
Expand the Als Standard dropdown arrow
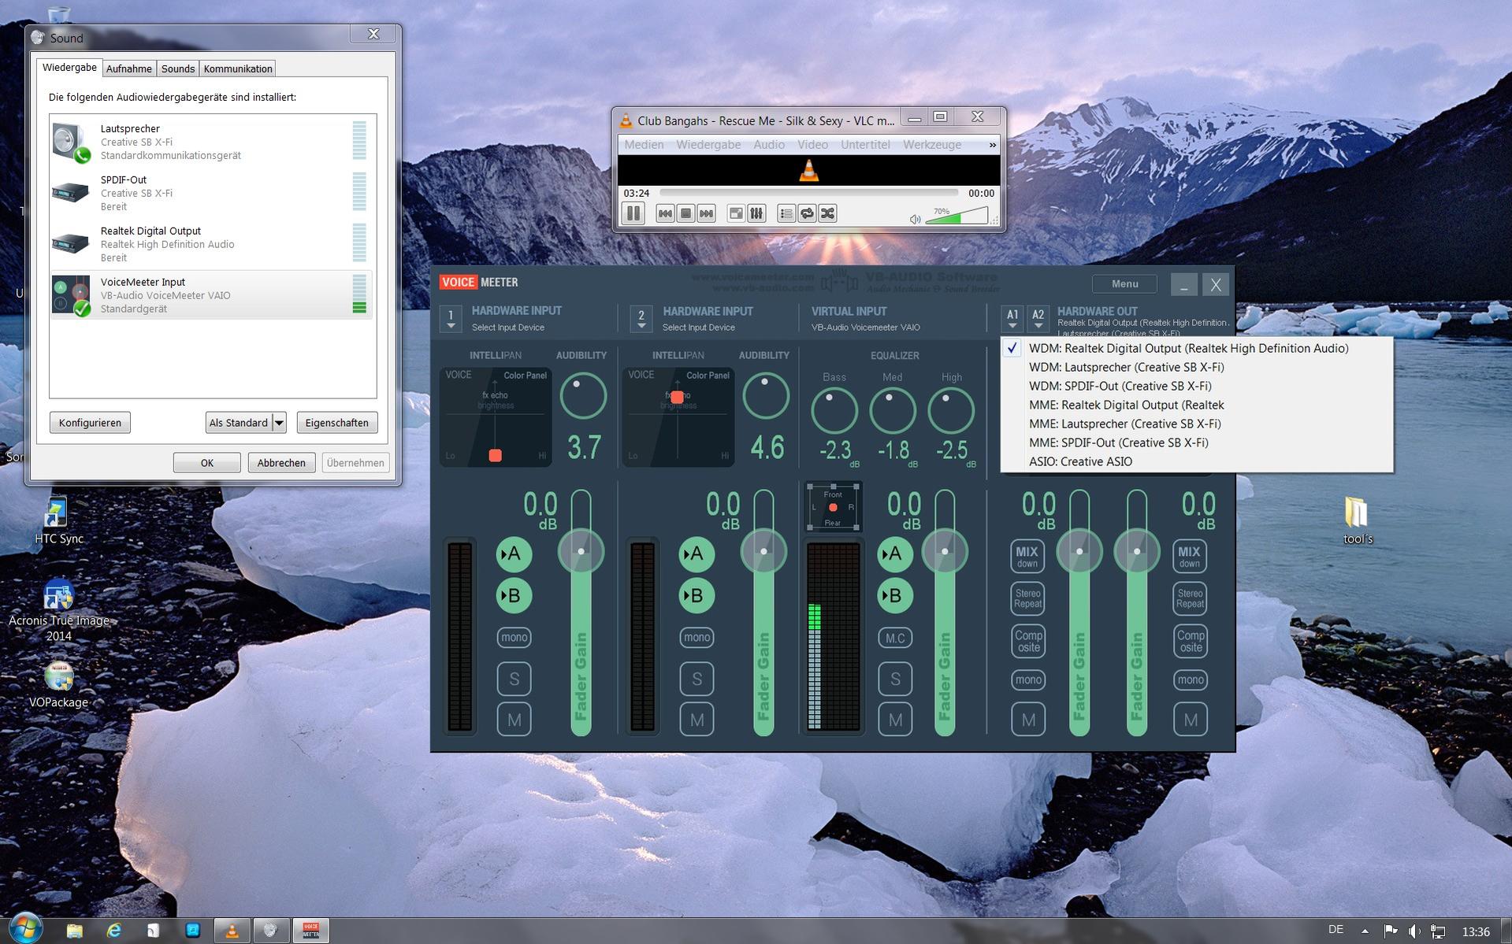[279, 423]
